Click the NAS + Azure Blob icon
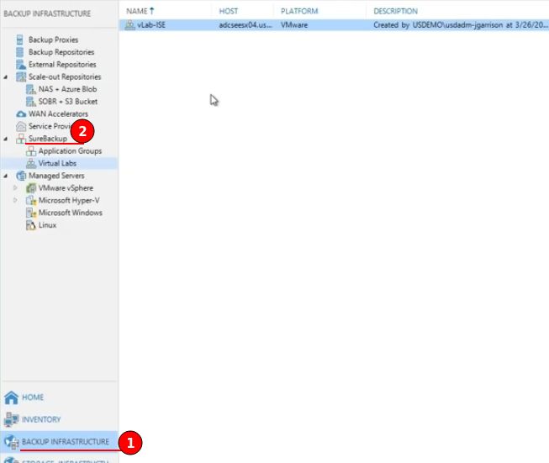 31,89
